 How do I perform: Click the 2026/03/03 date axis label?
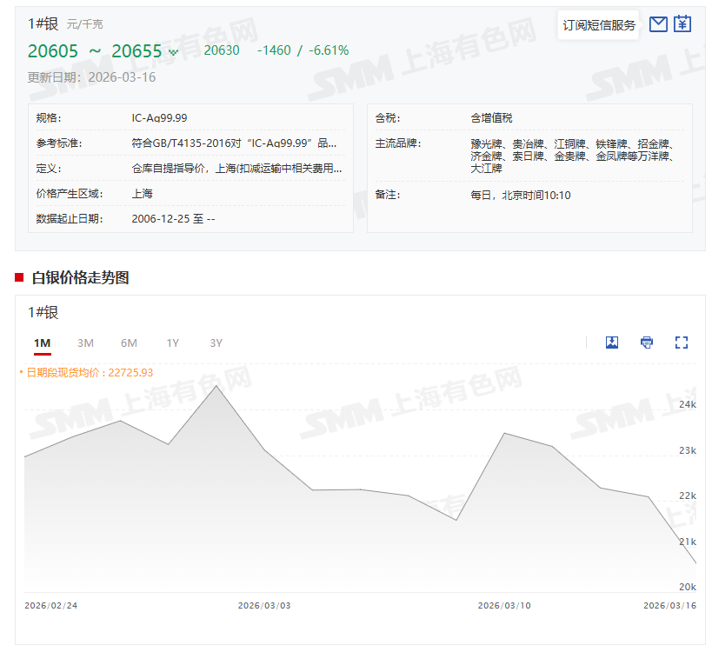(x=264, y=605)
